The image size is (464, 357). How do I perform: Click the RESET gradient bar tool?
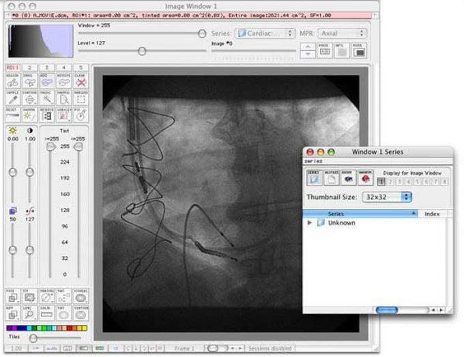point(13,115)
